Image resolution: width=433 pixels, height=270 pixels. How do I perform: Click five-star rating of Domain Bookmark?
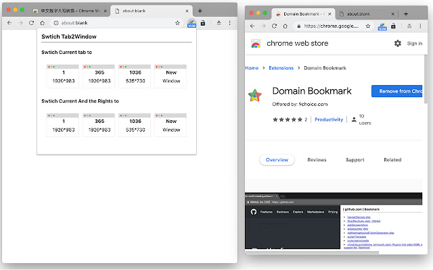288,119
